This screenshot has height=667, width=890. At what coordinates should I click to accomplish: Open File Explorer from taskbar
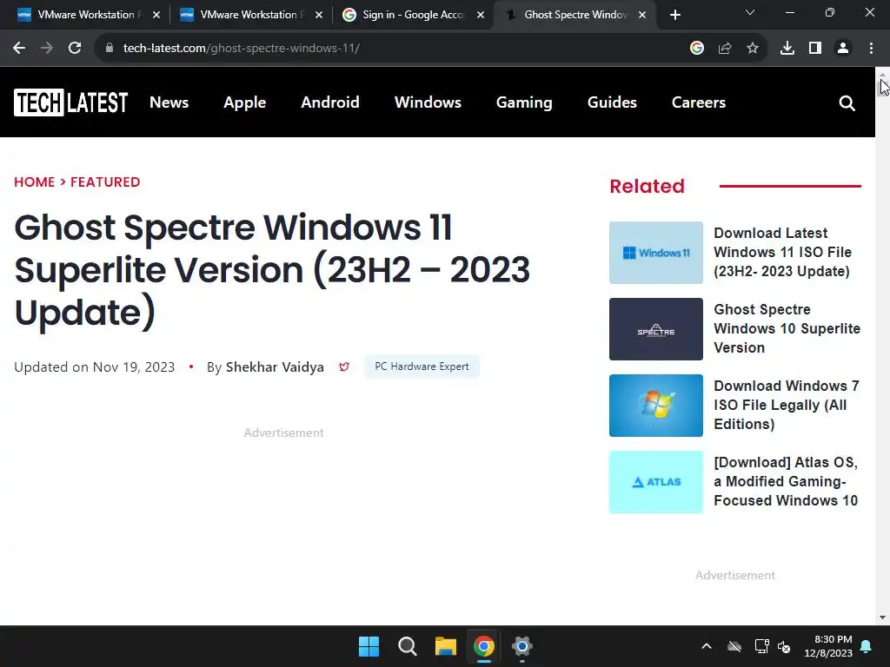point(446,646)
